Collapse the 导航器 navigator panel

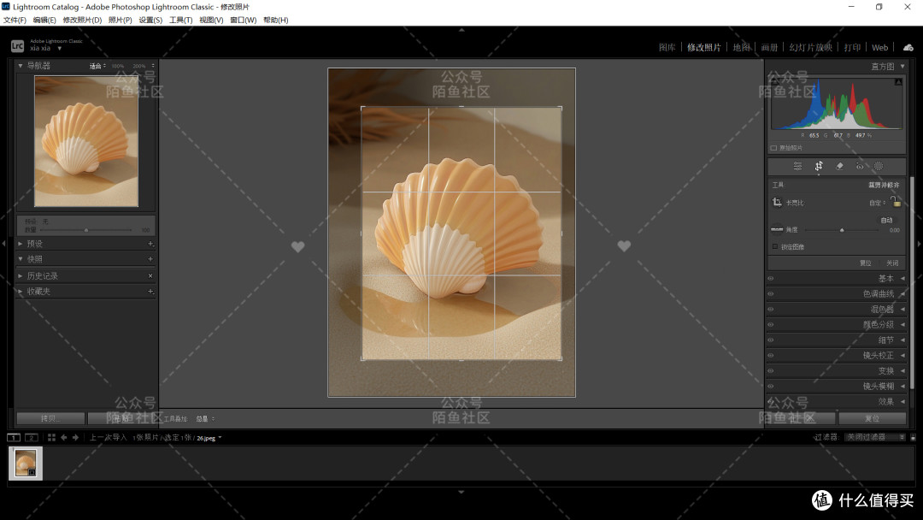tap(21, 65)
